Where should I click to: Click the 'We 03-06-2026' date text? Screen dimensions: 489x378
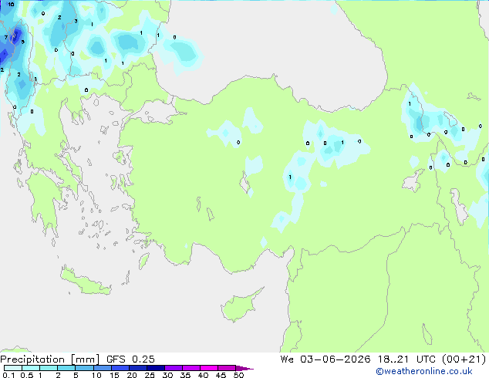[325, 359]
